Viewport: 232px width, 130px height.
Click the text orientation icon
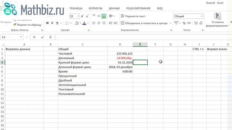click(111, 16)
